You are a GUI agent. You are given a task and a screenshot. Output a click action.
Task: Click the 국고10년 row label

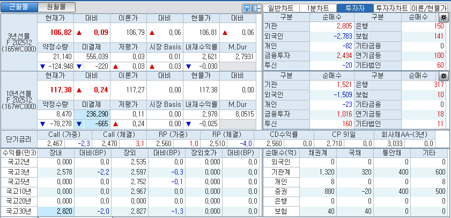point(19,192)
